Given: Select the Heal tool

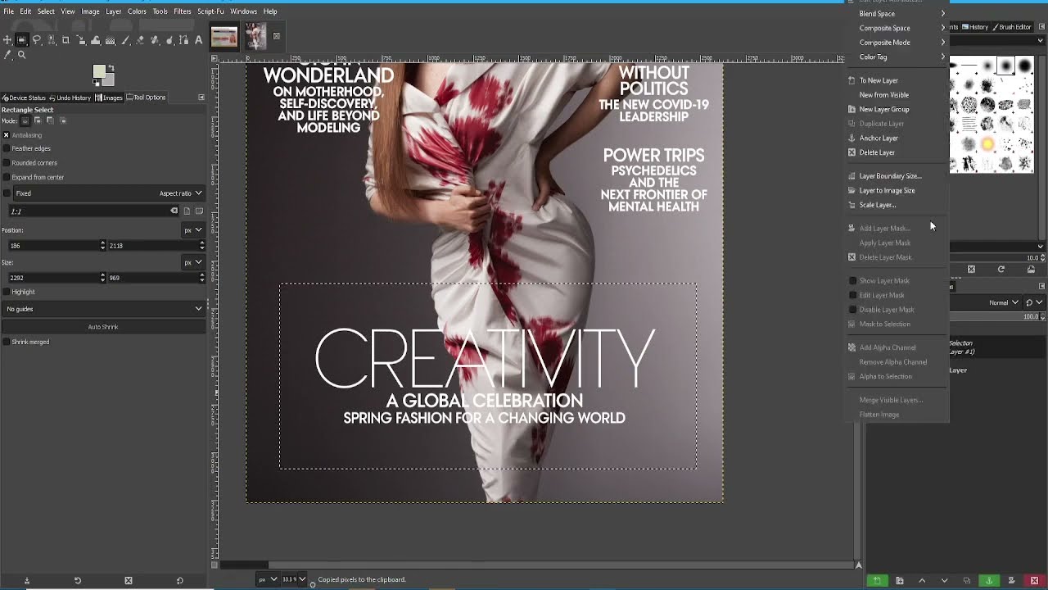Looking at the screenshot, I should click(x=154, y=40).
